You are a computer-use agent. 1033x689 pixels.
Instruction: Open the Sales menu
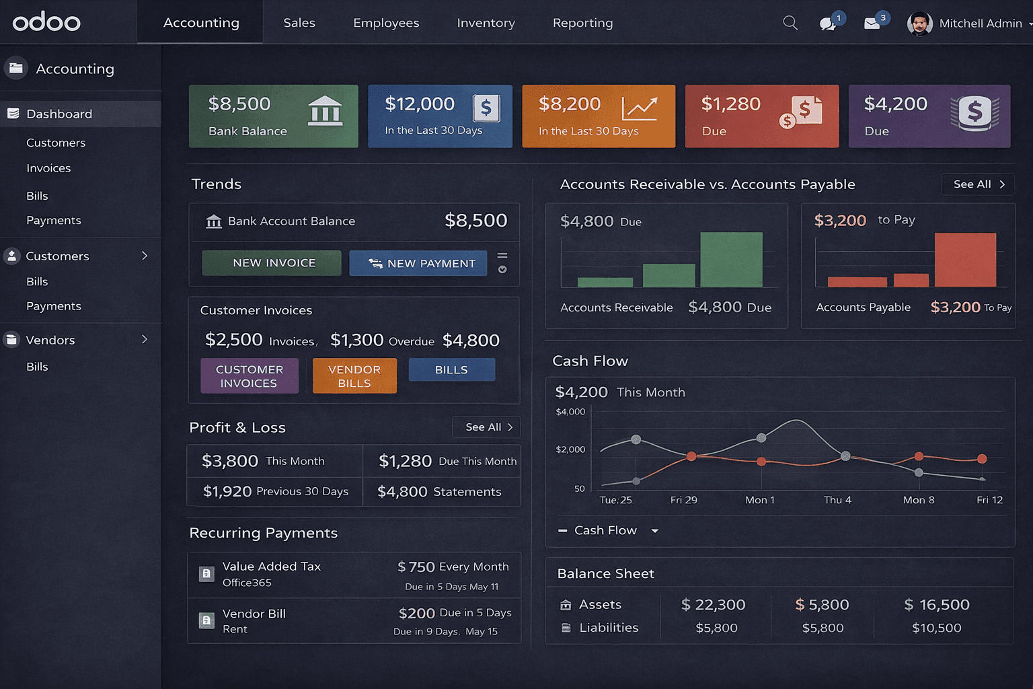[299, 23]
